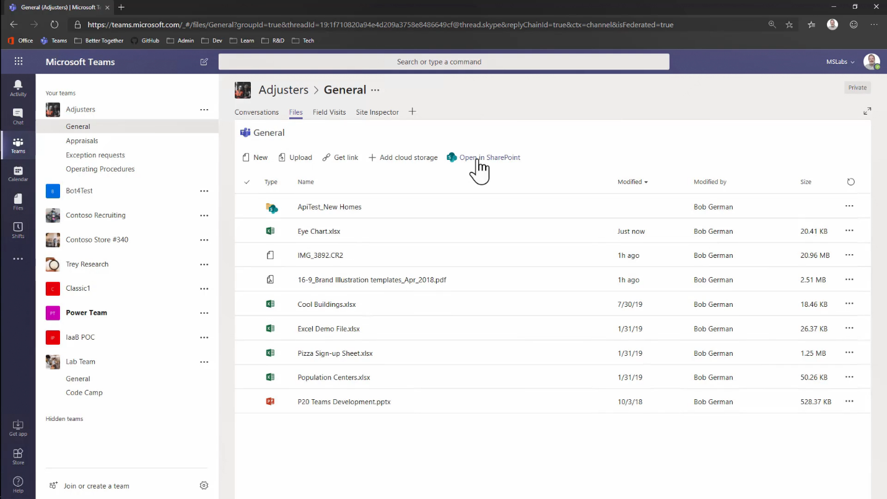
Task: Open the Better Together bookmark folder
Action: click(98, 41)
